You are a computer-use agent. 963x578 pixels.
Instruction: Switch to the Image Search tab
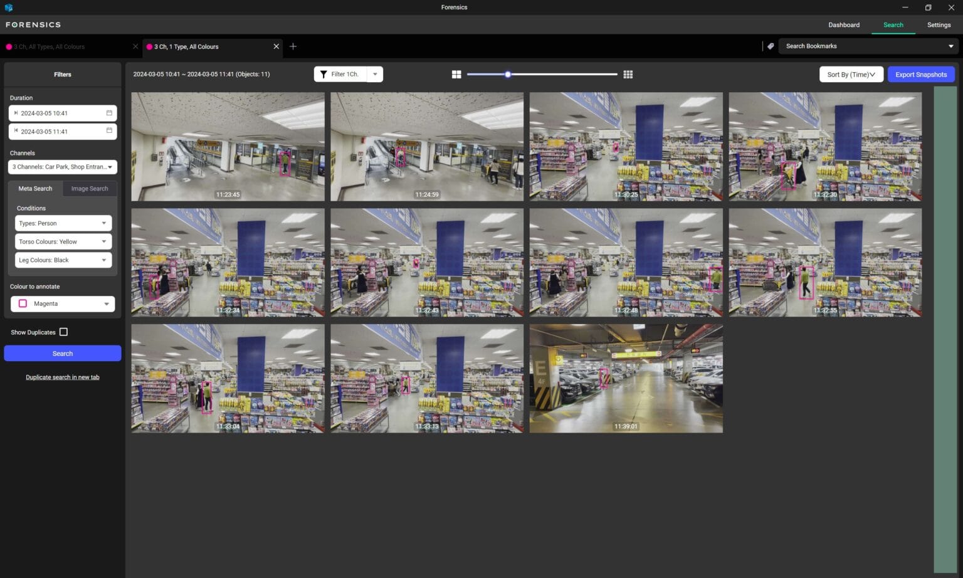coord(90,188)
